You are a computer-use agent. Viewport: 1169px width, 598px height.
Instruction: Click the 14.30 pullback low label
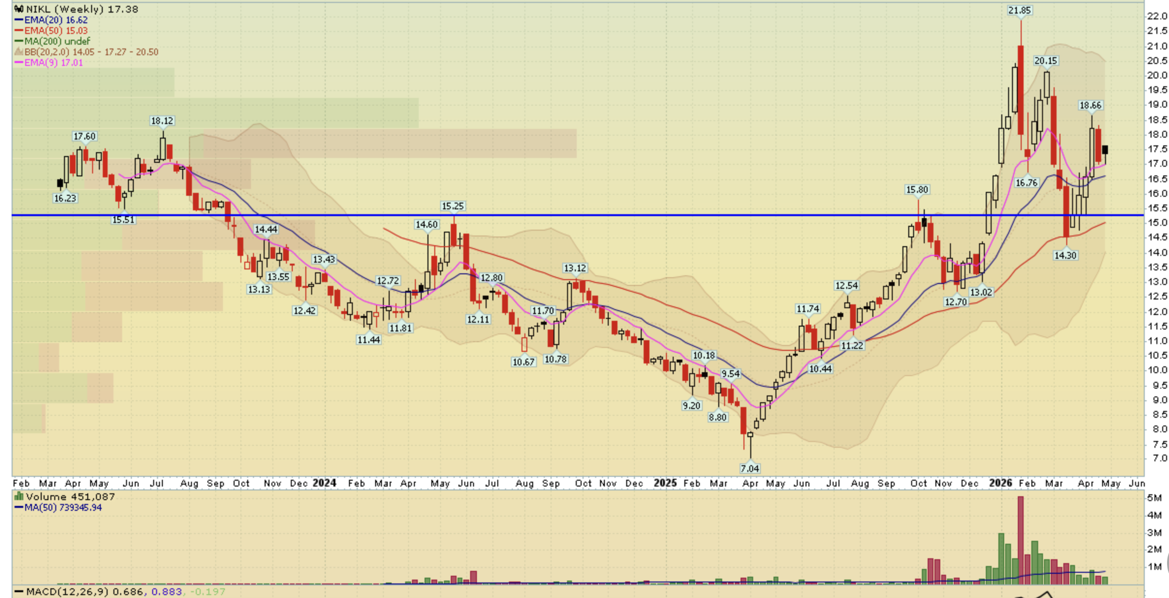click(1065, 255)
